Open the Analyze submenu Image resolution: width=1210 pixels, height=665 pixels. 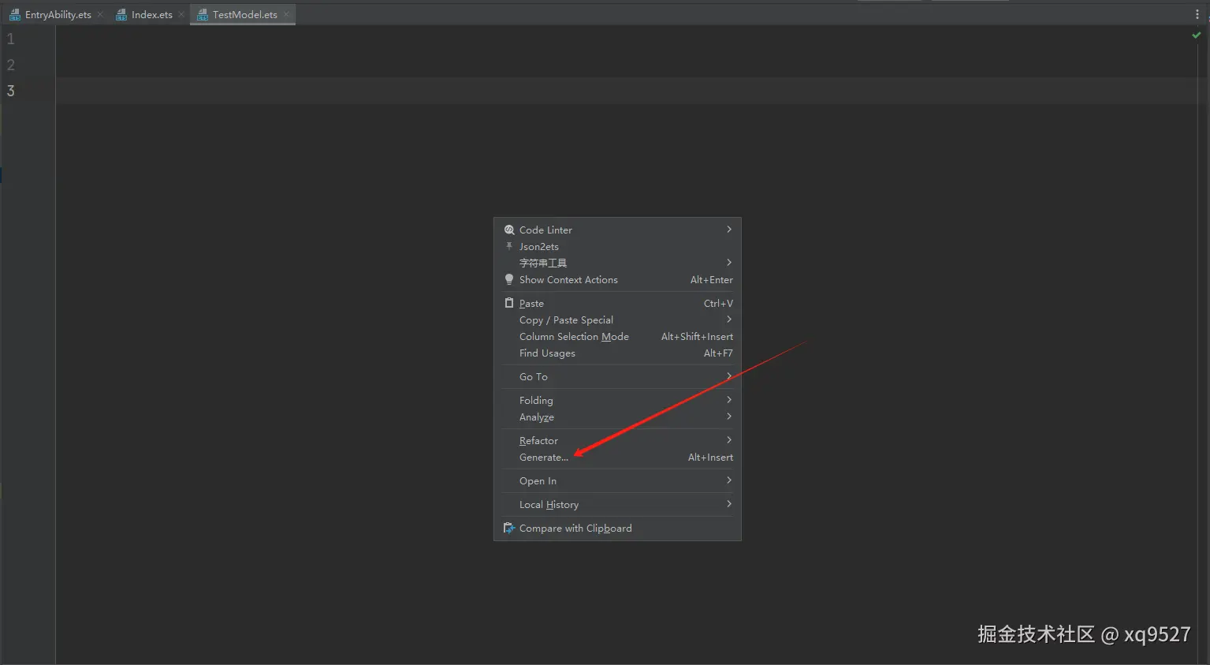tap(617, 417)
